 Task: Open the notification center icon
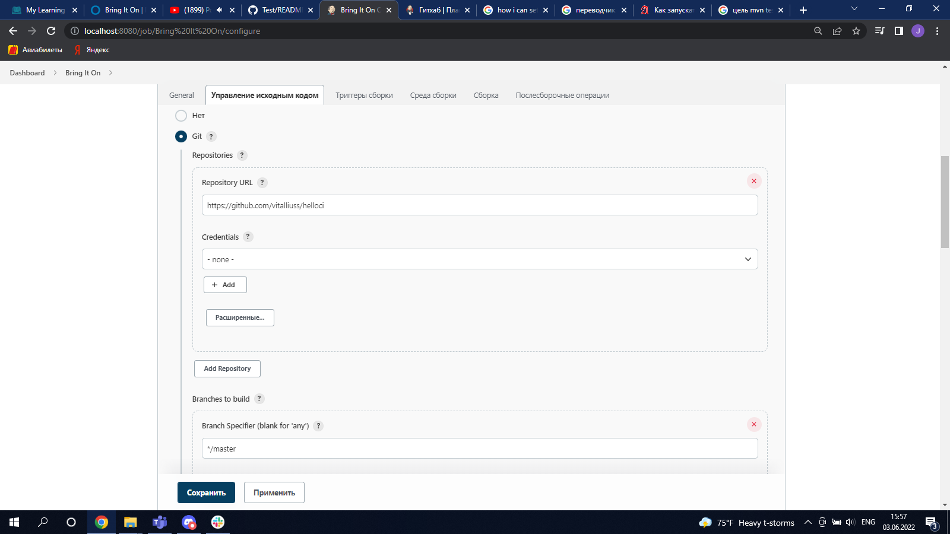(x=931, y=523)
